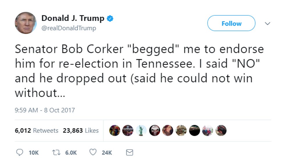285x167 pixels.
Task: Click the retweet arrows icon
Action: [56, 152]
